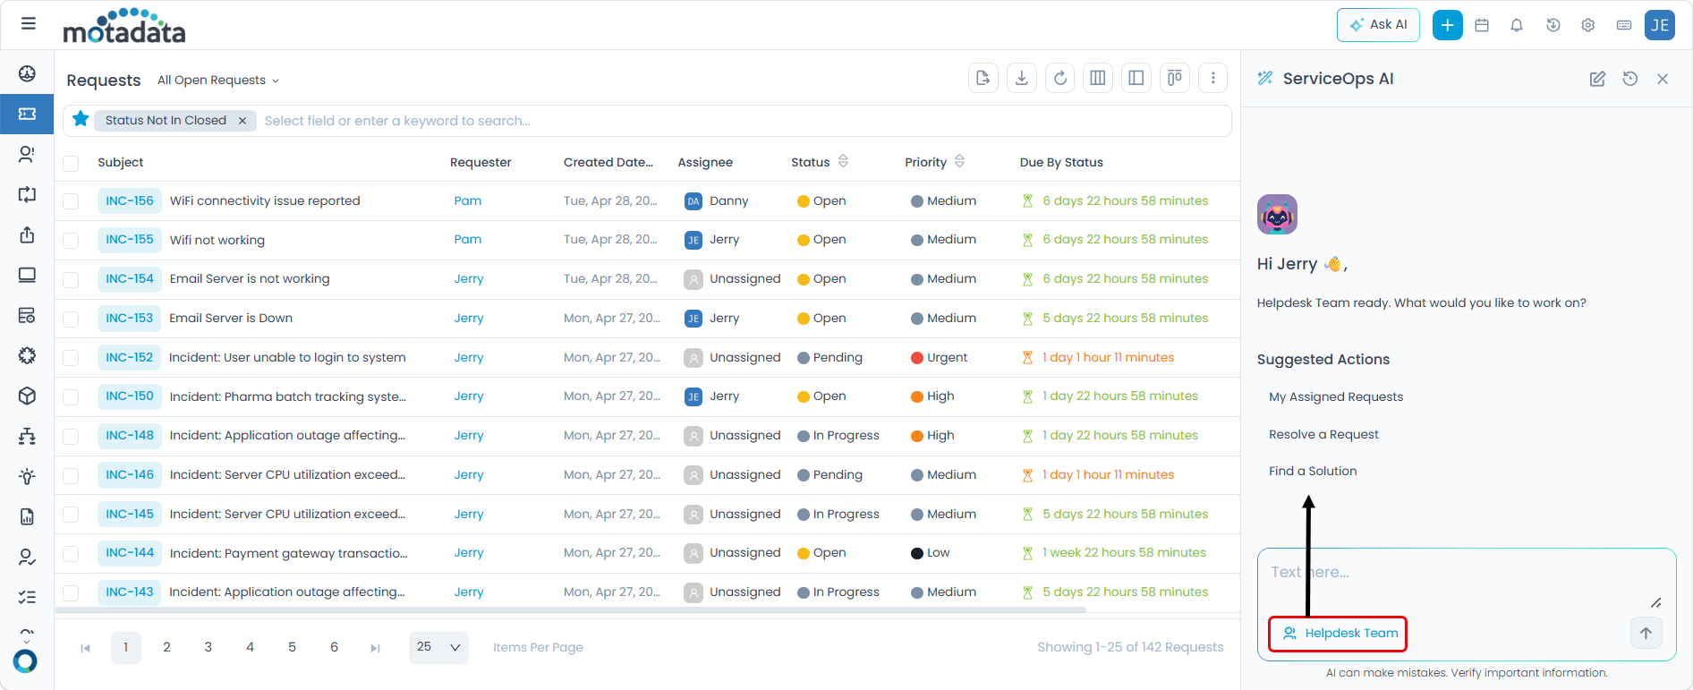Open the items per page dropdown
This screenshot has width=1693, height=690.
coord(438,647)
